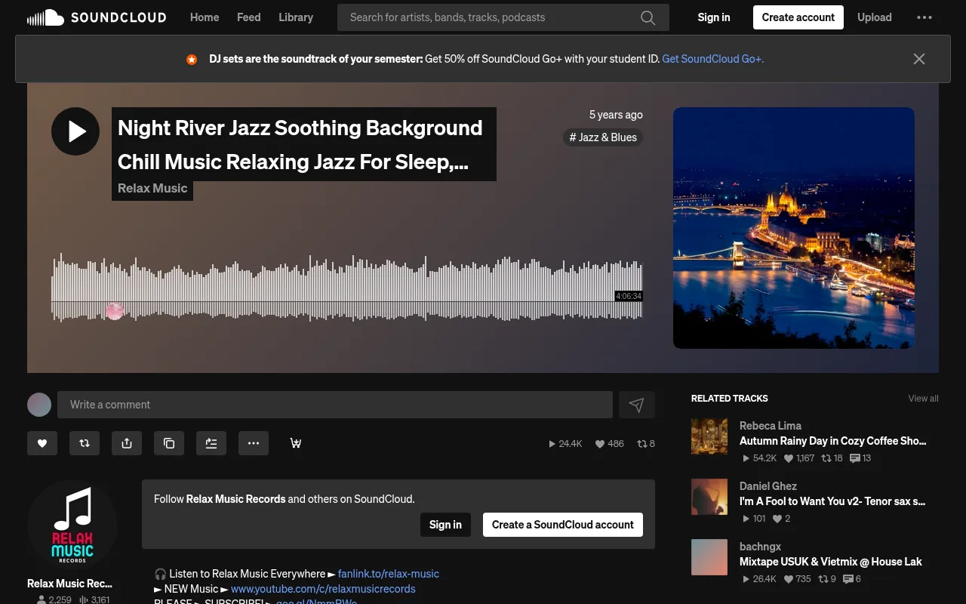This screenshot has height=604, width=966.
Task: Open bachngx track thumbnail
Action: (x=709, y=557)
